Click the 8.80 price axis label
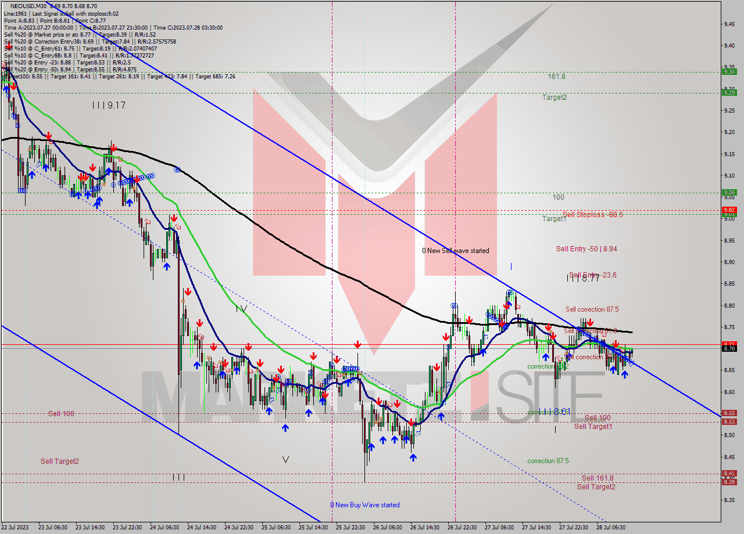 pyautogui.click(x=731, y=305)
